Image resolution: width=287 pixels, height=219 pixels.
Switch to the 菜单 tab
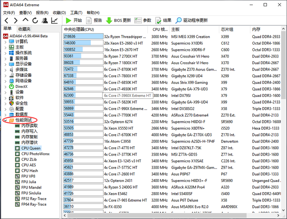(x=7, y=28)
